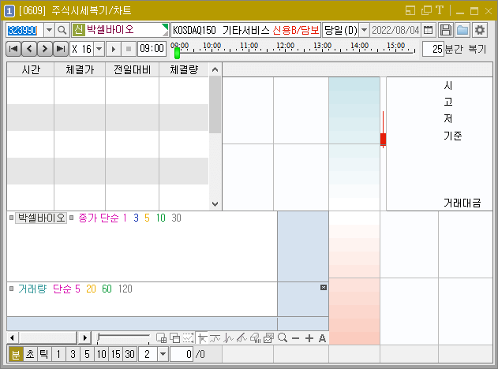Viewport: 498px width, 369px height.
Task: Click the diagonal lines drawing tool icon
Action: tap(242, 338)
